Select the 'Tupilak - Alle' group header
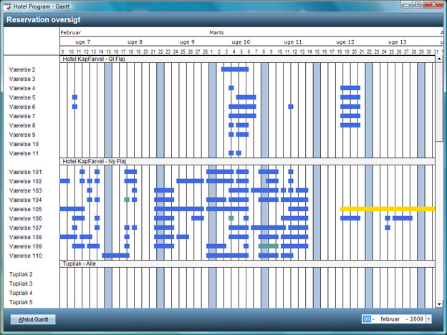Image resolution: width=447 pixels, height=335 pixels. click(82, 264)
